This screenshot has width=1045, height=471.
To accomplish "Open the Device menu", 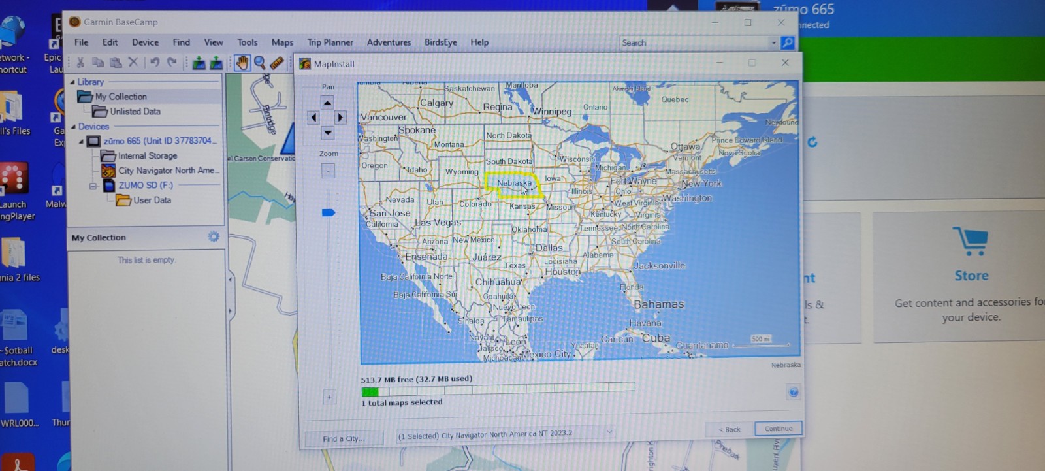I will [x=145, y=42].
